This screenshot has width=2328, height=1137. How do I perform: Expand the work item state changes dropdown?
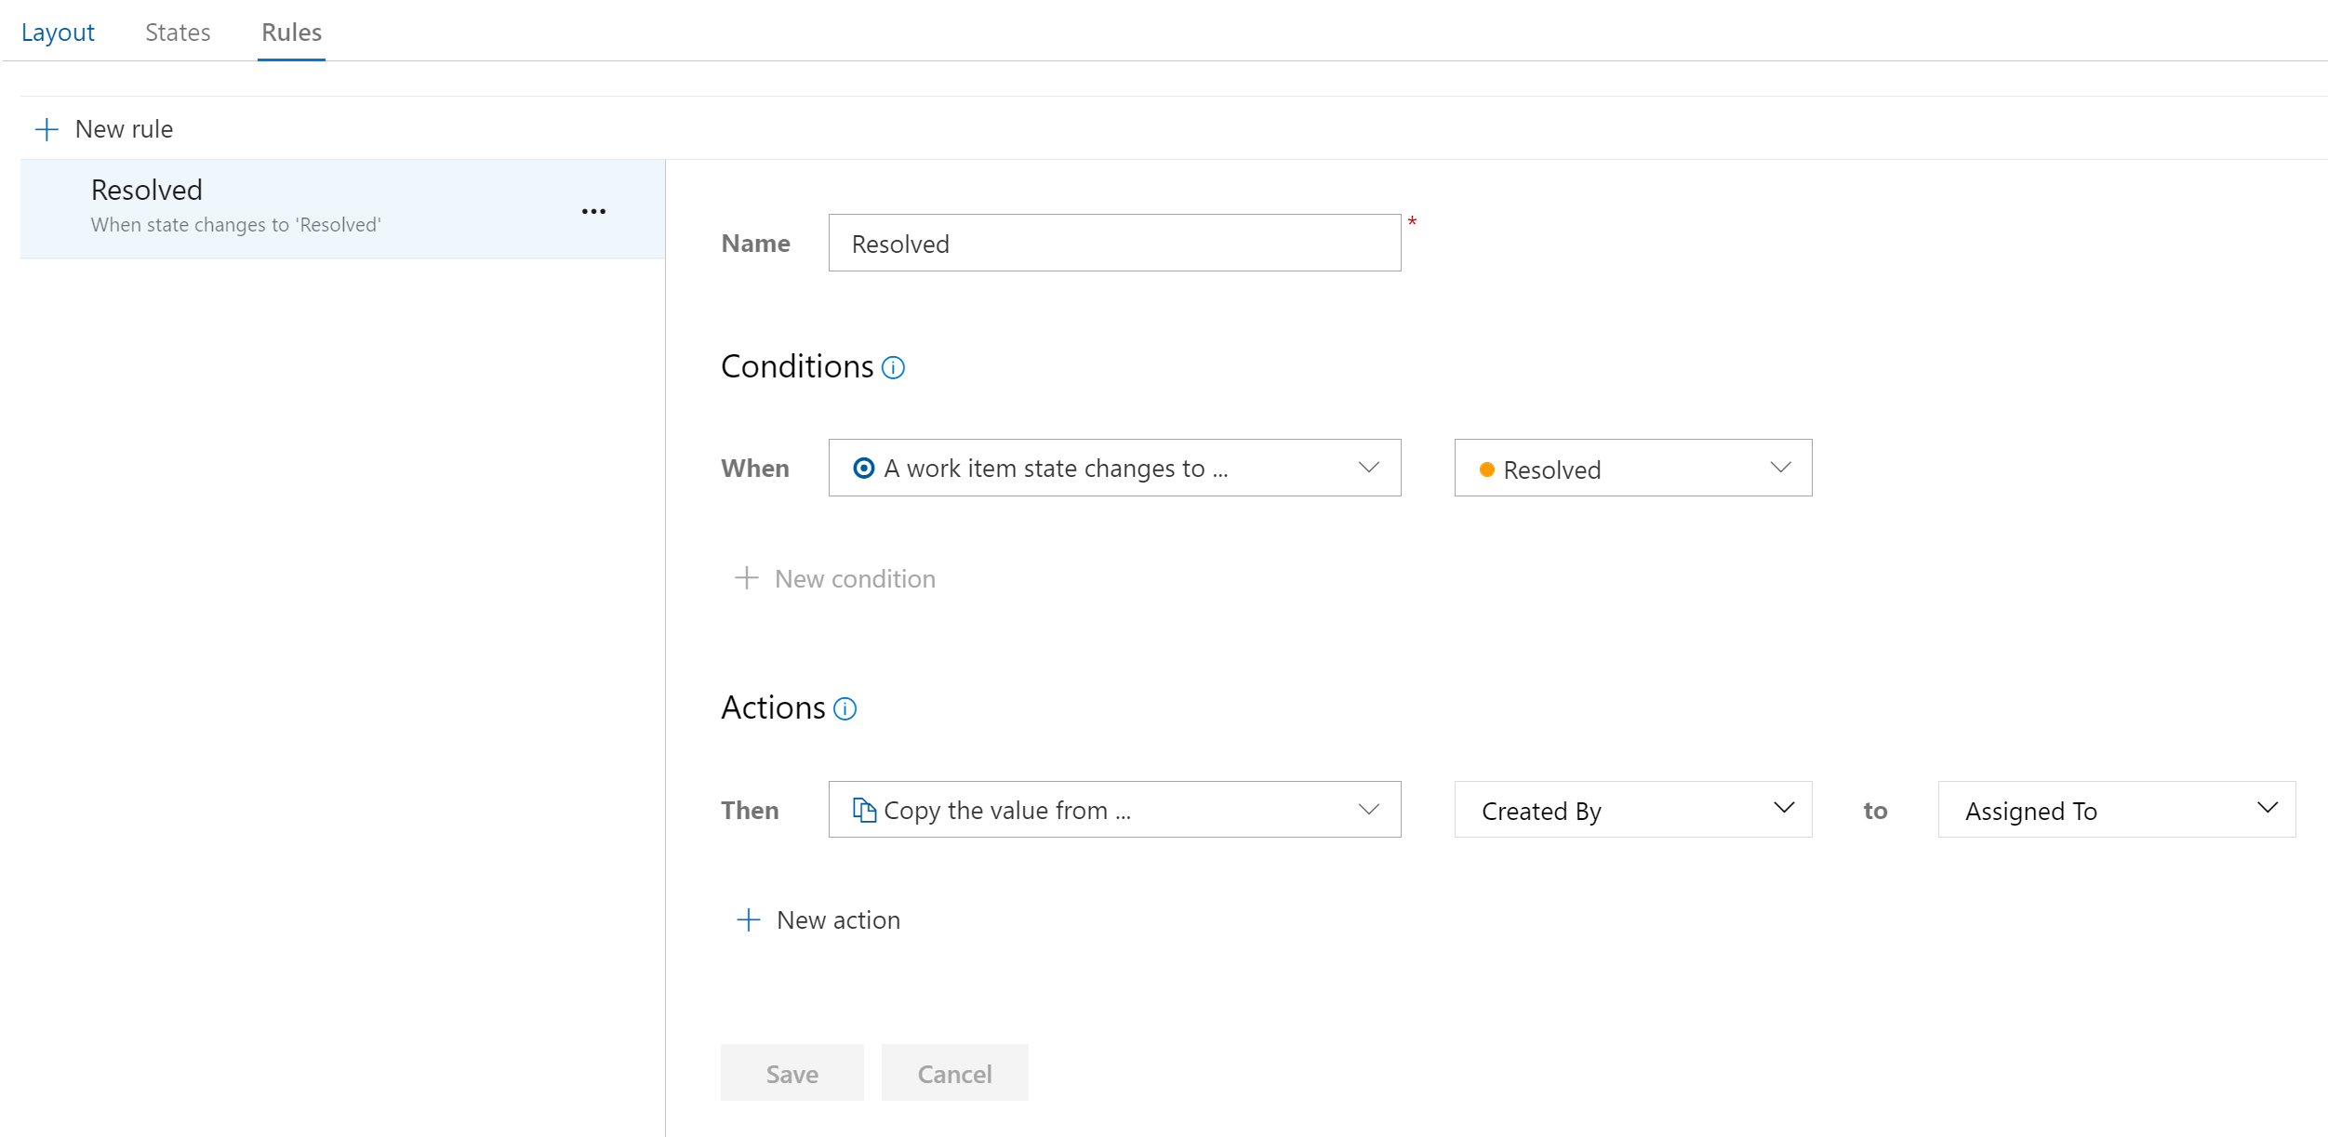(1368, 468)
